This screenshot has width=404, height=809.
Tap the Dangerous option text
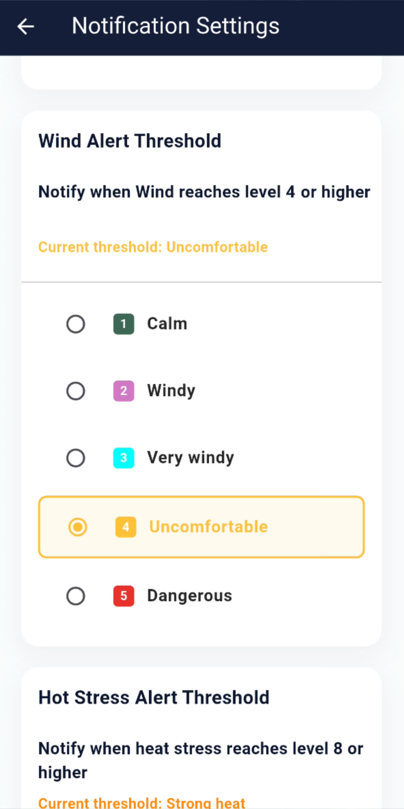(x=189, y=596)
